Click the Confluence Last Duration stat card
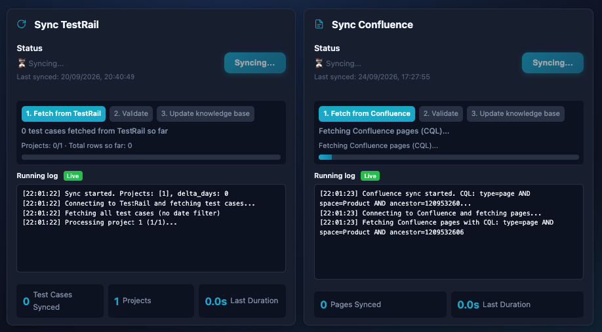 [517, 304]
